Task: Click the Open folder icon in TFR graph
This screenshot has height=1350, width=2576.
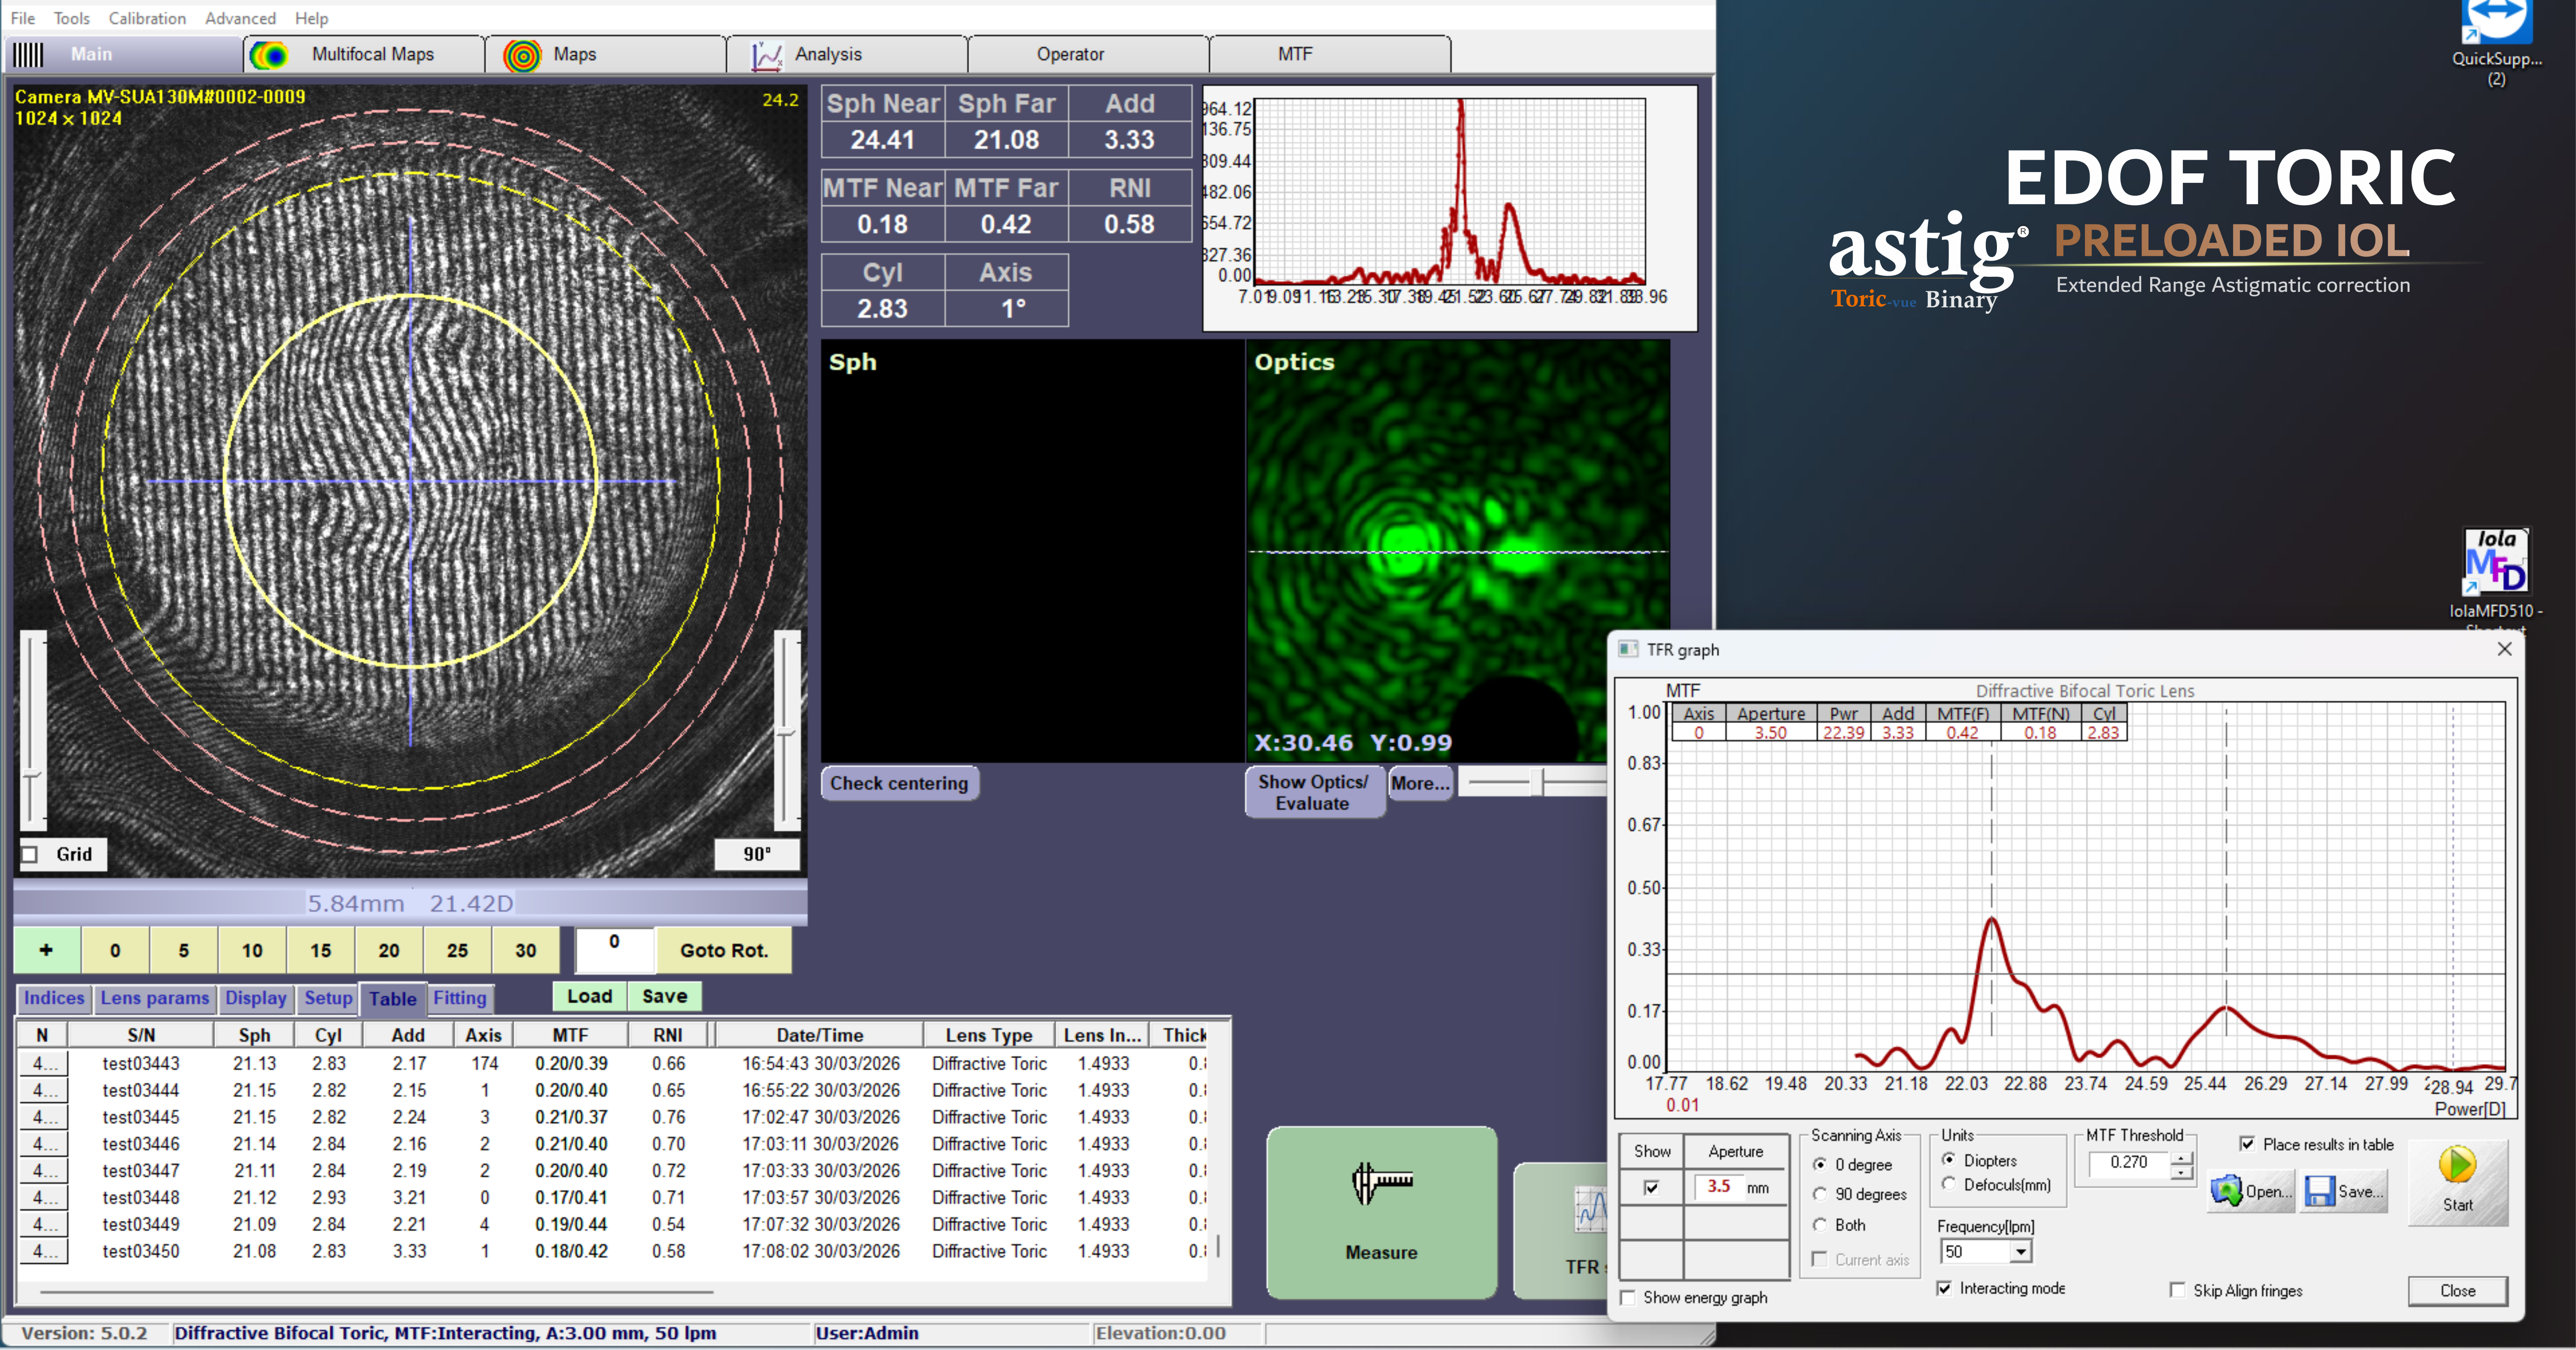Action: [x=2227, y=1191]
